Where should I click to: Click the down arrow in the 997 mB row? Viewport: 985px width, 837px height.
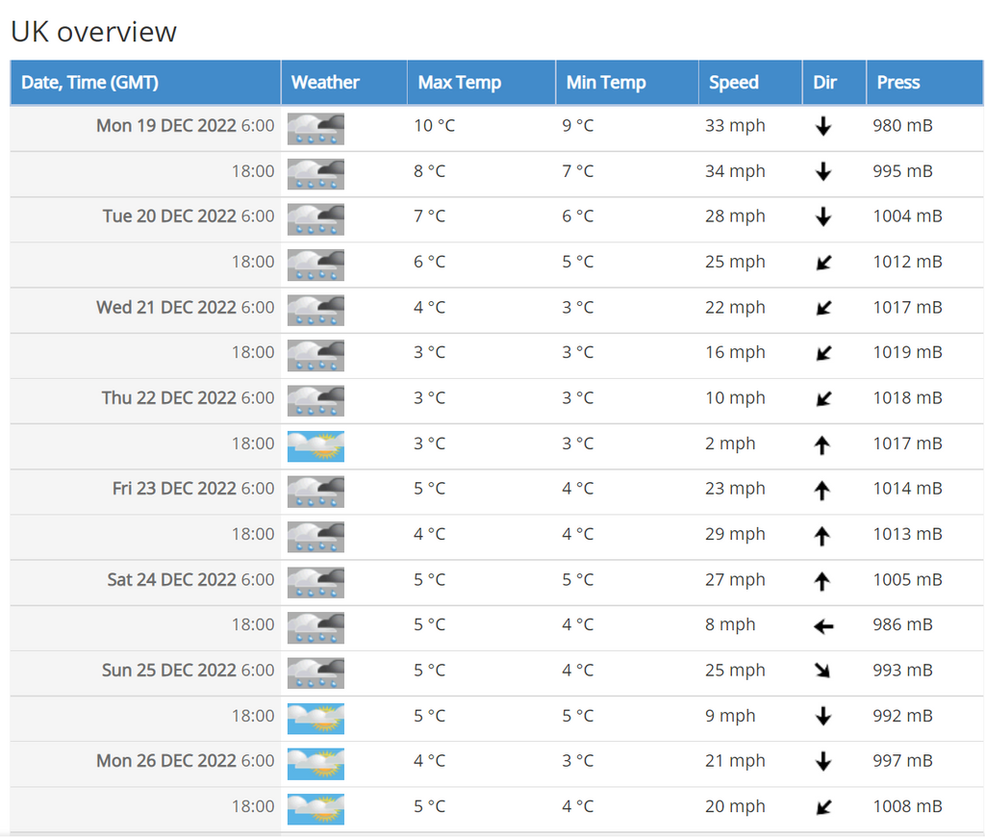[823, 762]
